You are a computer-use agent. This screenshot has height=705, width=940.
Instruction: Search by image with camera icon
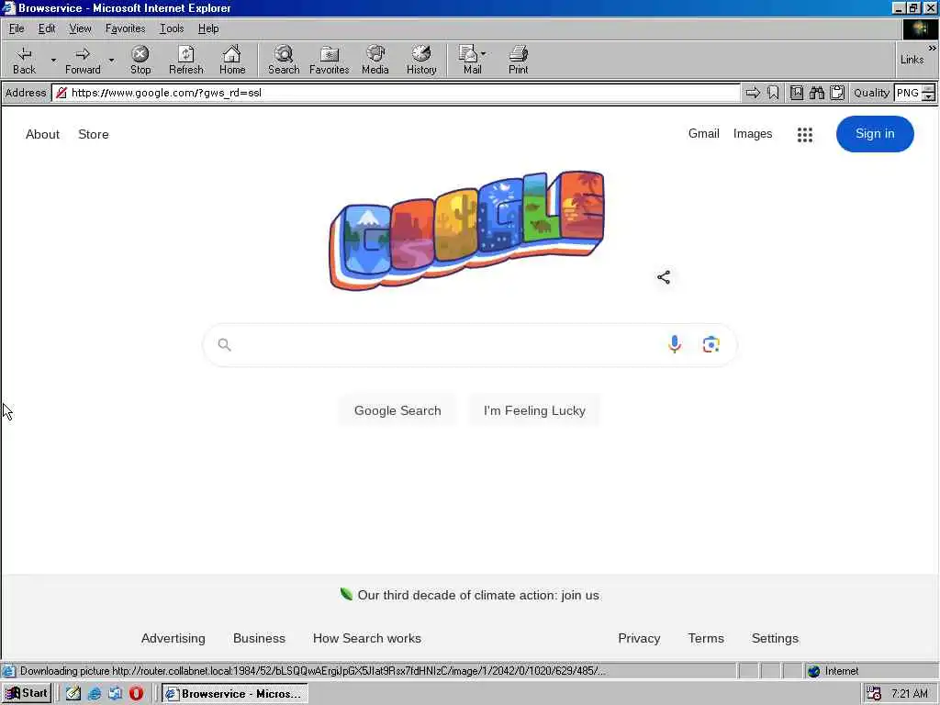(711, 345)
